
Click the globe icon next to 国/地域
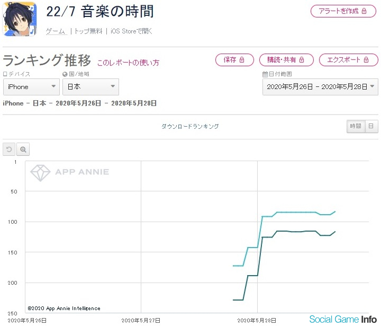(65, 74)
